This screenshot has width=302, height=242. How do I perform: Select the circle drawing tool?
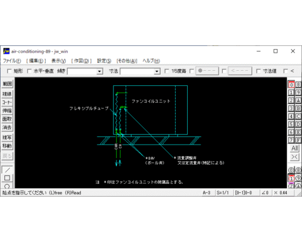[x=7, y=186]
